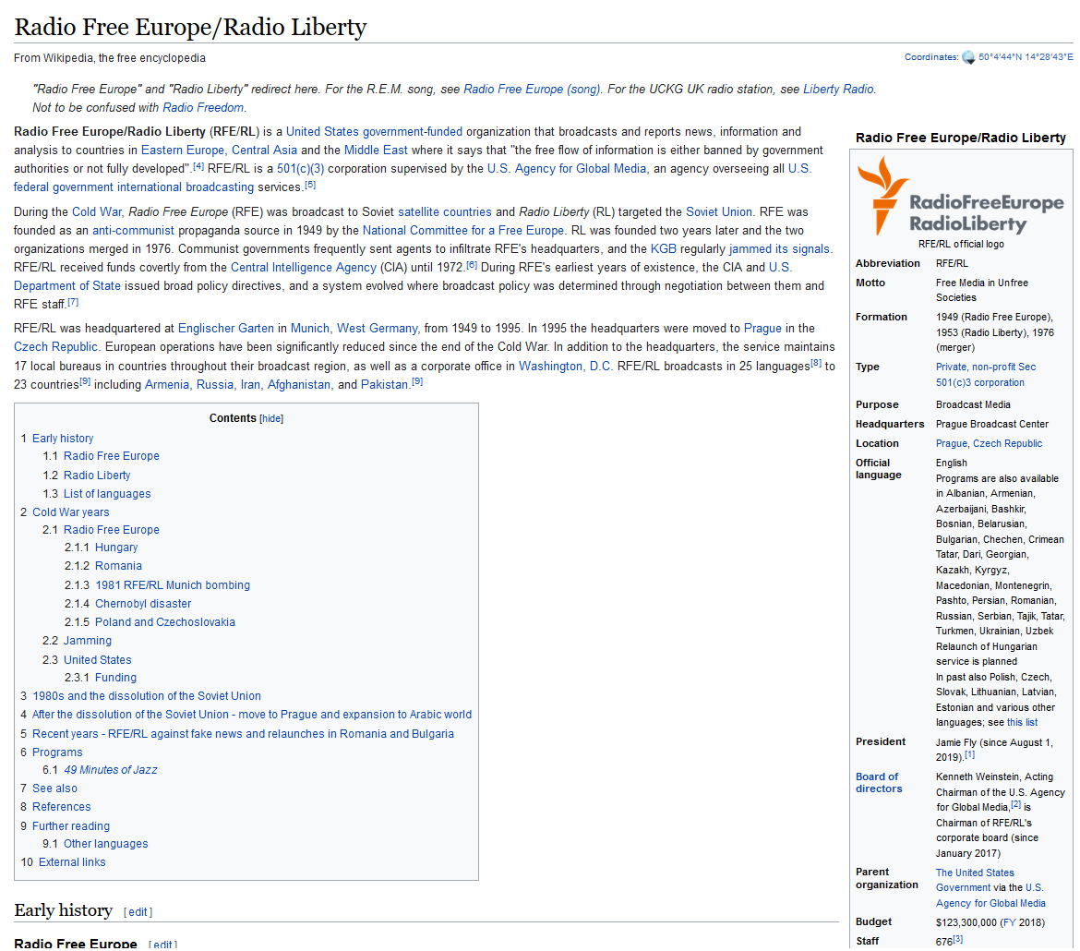Image resolution: width=1080 pixels, height=951 pixels.
Task: Open the Prague link in the paragraph
Action: (x=762, y=329)
